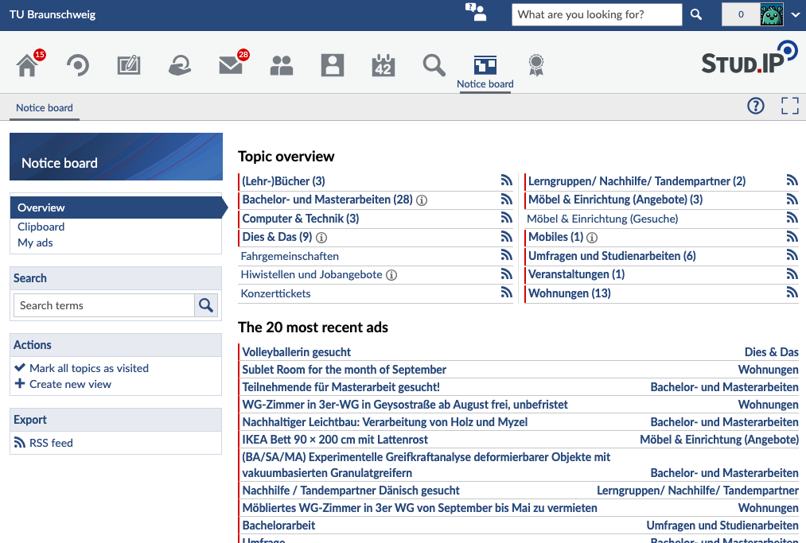
Task: Subscribe to Wohnungen RSS feed icon
Action: pyautogui.click(x=792, y=293)
